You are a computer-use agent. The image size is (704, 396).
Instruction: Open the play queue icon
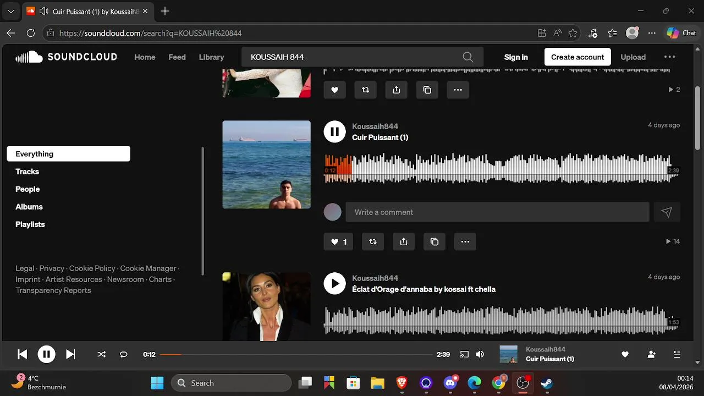(x=677, y=355)
